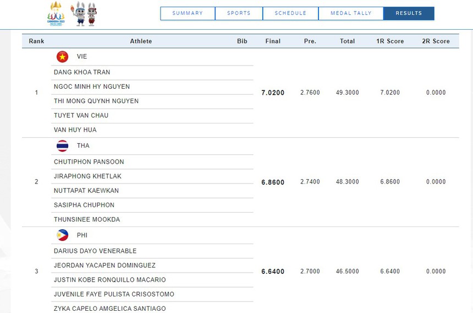
Task: Click the Philippines flag icon
Action: 63,235
